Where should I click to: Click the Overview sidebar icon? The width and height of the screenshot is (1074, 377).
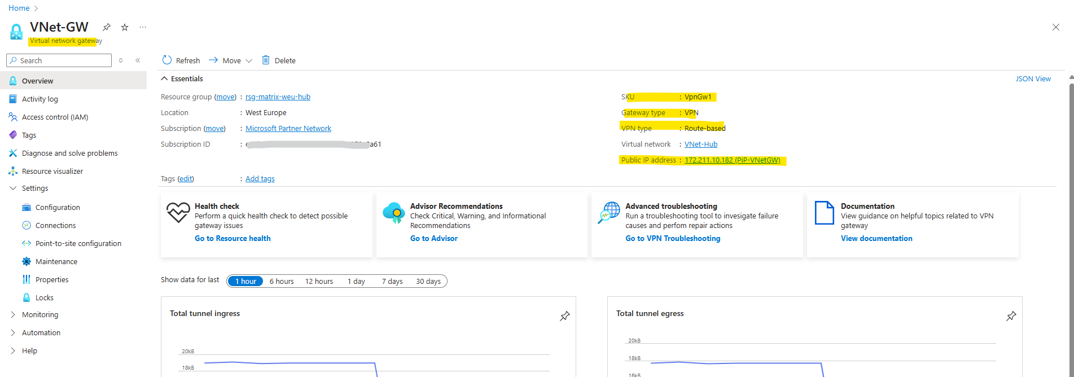13,81
